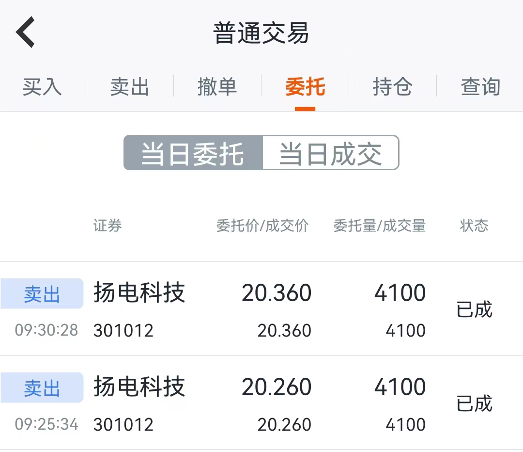This screenshot has width=523, height=452.
Task: Open the 买入 tab
Action: point(42,87)
